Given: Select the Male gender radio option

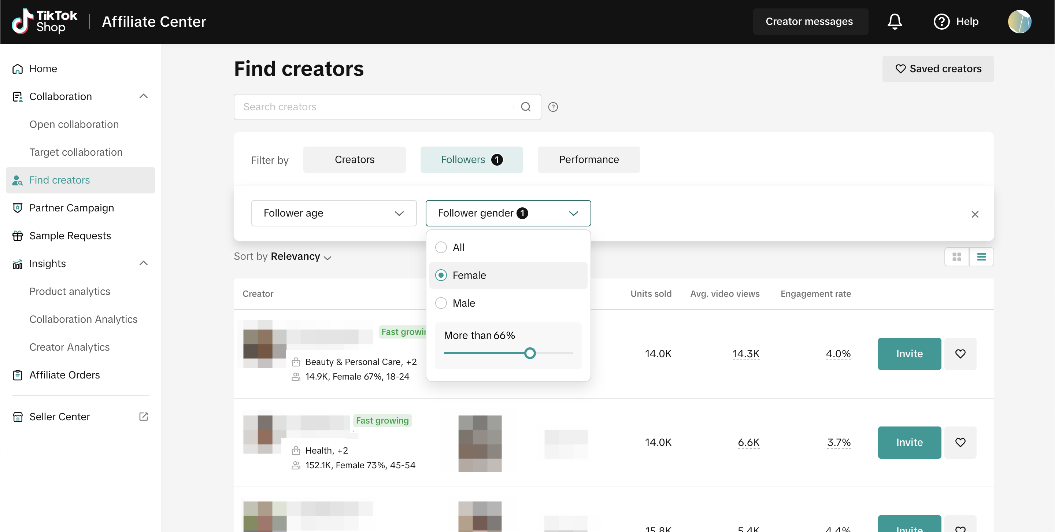Looking at the screenshot, I should (x=441, y=303).
